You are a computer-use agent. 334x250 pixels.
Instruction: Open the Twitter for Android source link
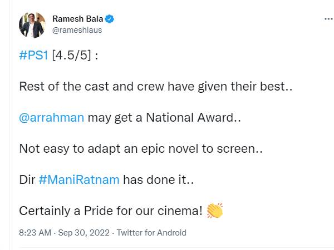pyautogui.click(x=152, y=233)
